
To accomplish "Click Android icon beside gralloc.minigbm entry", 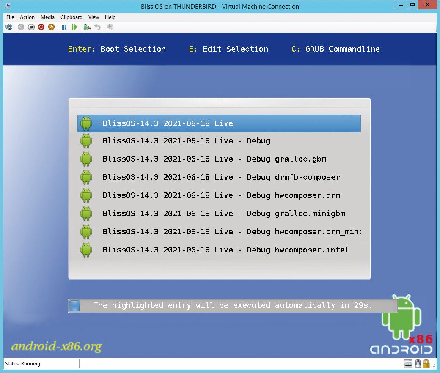I will point(86,214).
